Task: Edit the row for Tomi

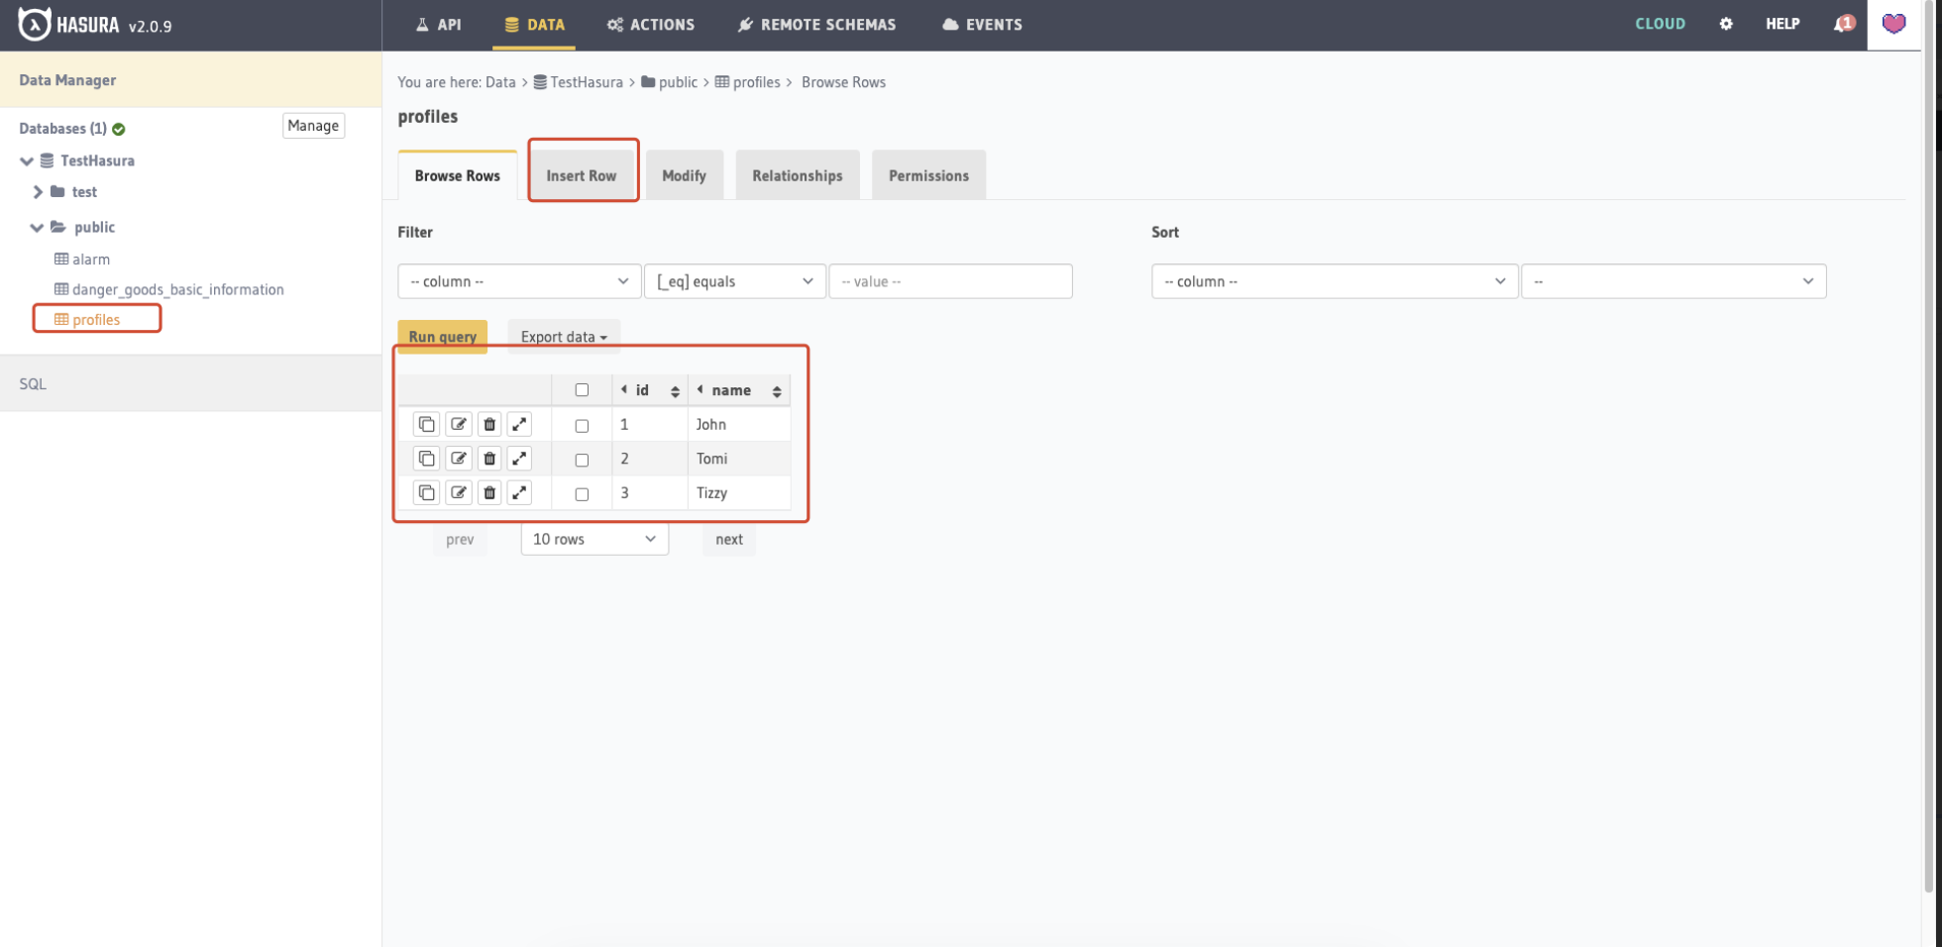Action: (458, 458)
